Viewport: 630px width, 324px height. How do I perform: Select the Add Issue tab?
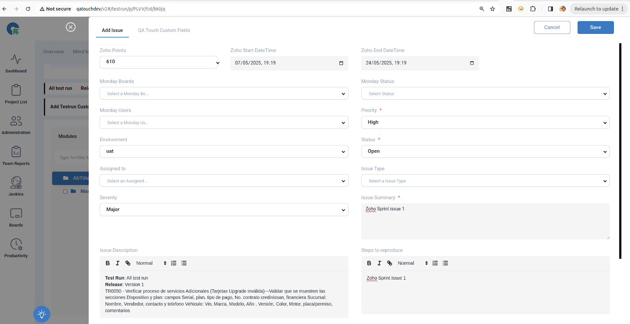pyautogui.click(x=112, y=30)
